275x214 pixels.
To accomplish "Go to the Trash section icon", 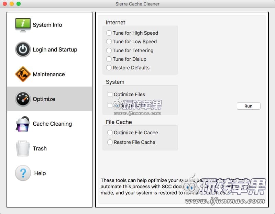I will click(x=23, y=149).
